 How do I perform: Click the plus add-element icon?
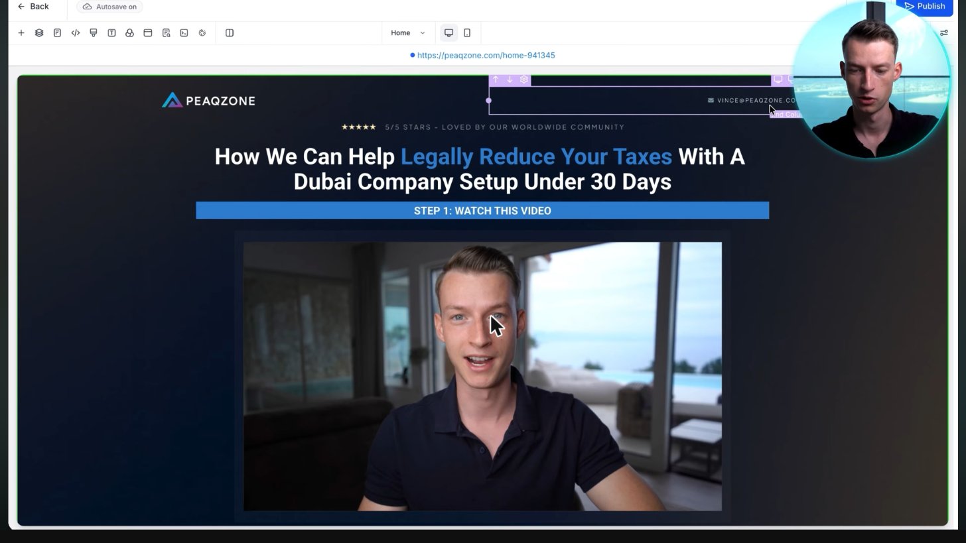pyautogui.click(x=21, y=33)
